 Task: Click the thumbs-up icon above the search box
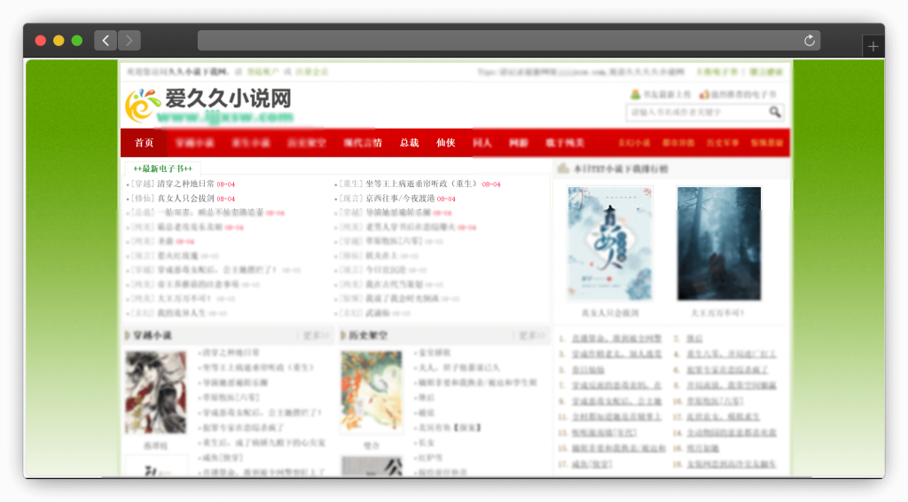click(704, 94)
